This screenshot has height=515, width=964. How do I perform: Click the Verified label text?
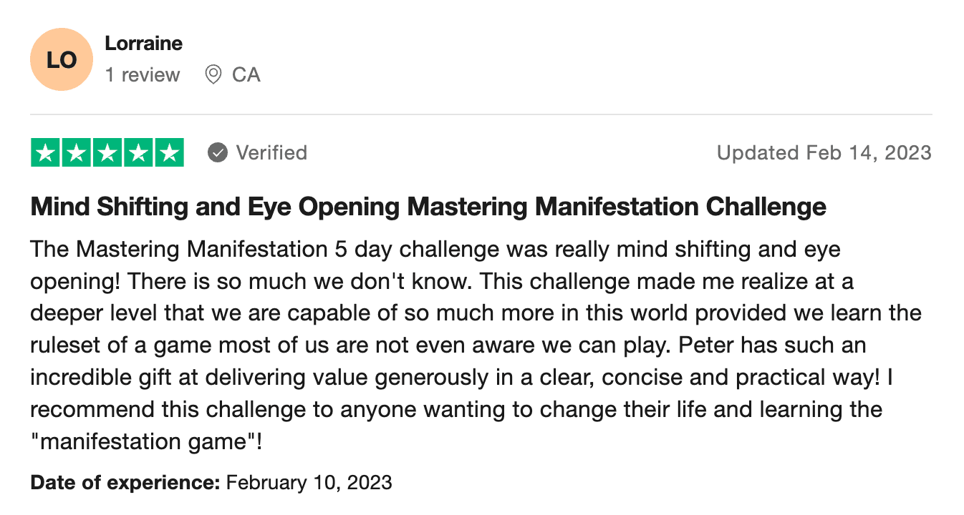coord(271,152)
